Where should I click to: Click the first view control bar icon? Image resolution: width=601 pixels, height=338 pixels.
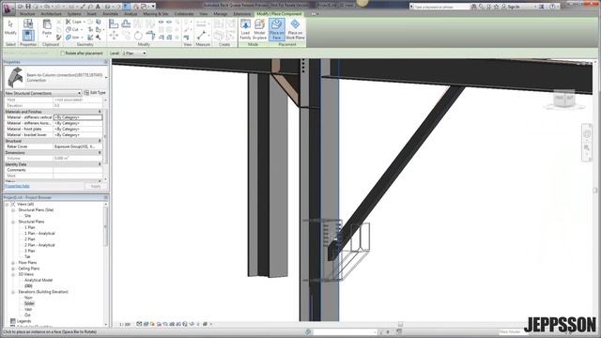click(x=139, y=324)
